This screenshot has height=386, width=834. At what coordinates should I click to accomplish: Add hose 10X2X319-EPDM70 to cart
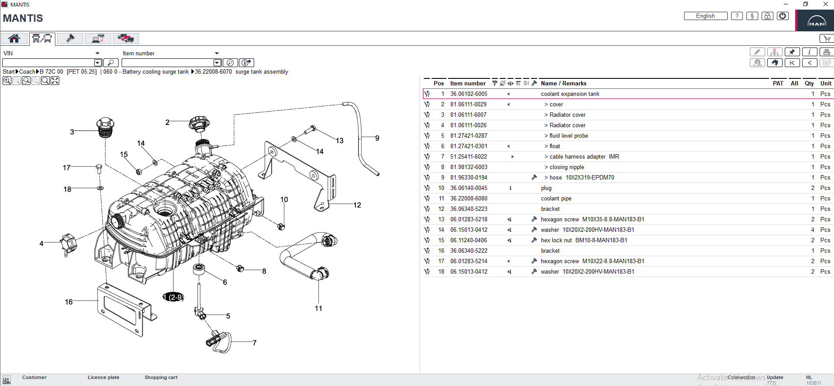pyautogui.click(x=427, y=177)
